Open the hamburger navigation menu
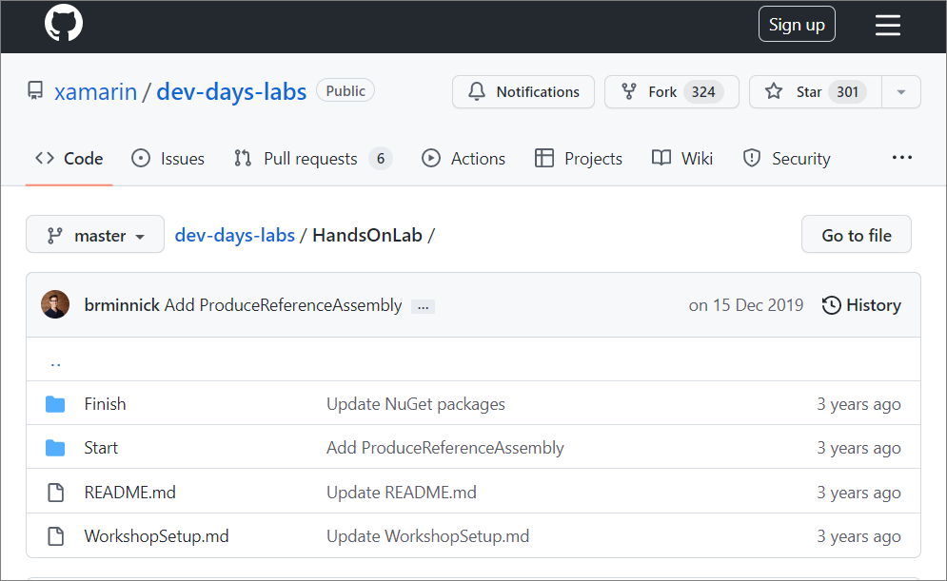 pyautogui.click(x=887, y=25)
